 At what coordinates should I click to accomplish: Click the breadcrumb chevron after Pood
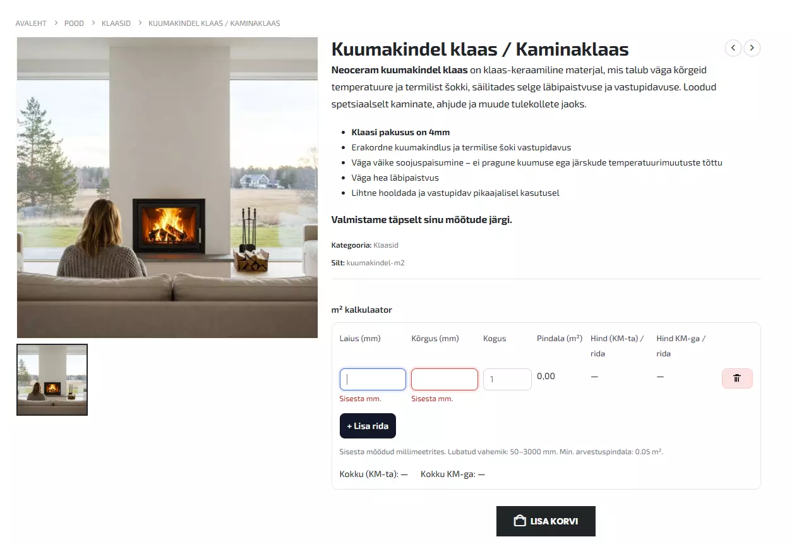pos(93,23)
